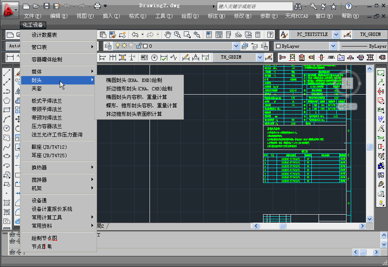The width and height of the screenshot is (388, 267).
Task: Click the Print icon in quick access toolbar
Action: [x=97, y=6]
